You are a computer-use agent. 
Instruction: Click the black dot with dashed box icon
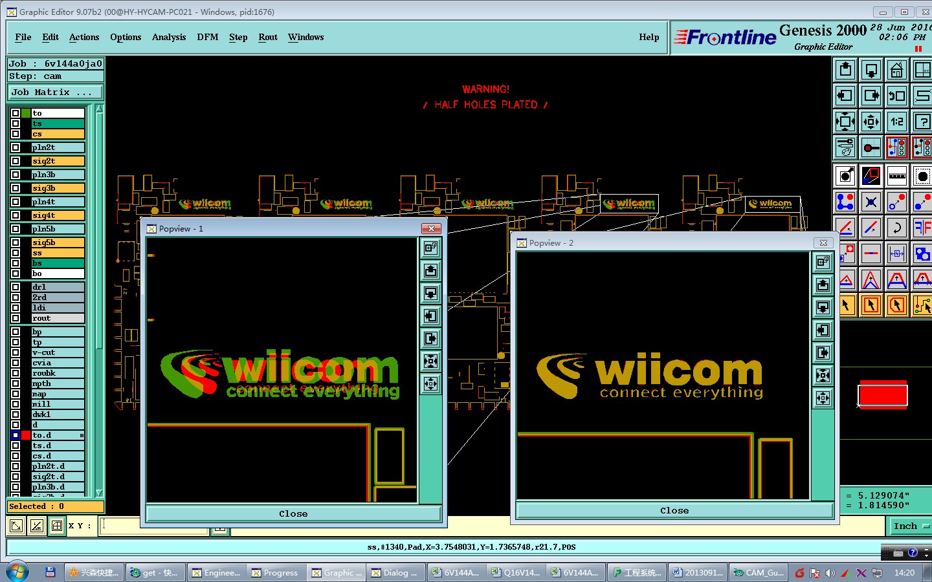[922, 176]
